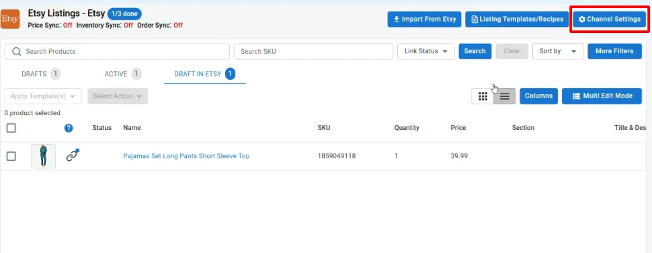Screen dimensions: 652x253
Task: Click the Name column header
Action: click(132, 128)
